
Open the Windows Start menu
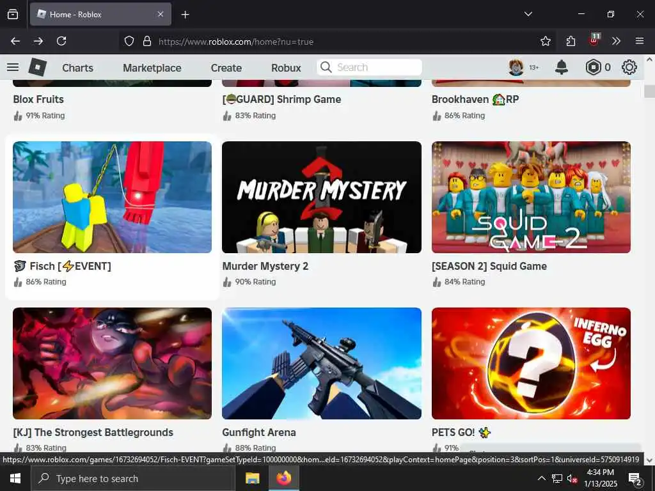point(15,478)
